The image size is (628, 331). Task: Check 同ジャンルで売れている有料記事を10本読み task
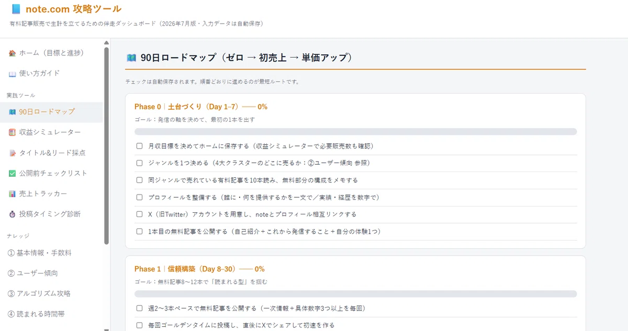tap(139, 180)
